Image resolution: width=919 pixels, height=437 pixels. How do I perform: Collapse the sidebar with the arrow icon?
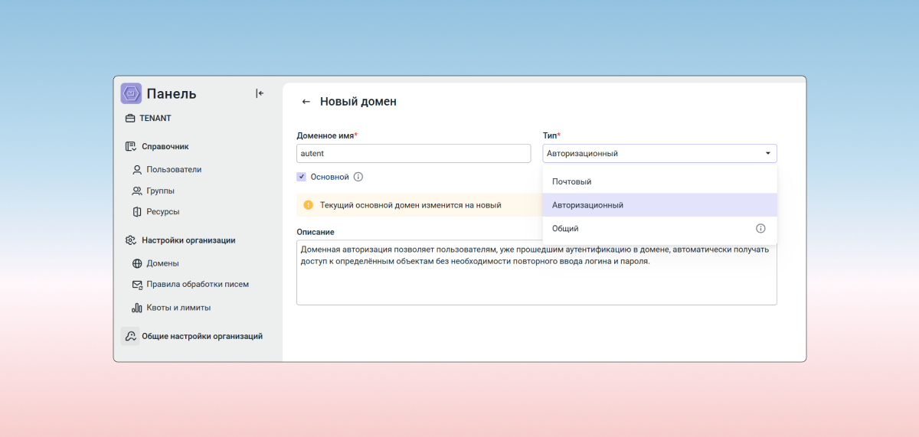point(260,93)
